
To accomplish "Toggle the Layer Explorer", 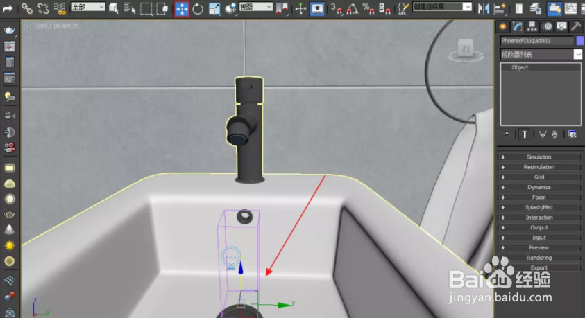I will click(x=535, y=8).
